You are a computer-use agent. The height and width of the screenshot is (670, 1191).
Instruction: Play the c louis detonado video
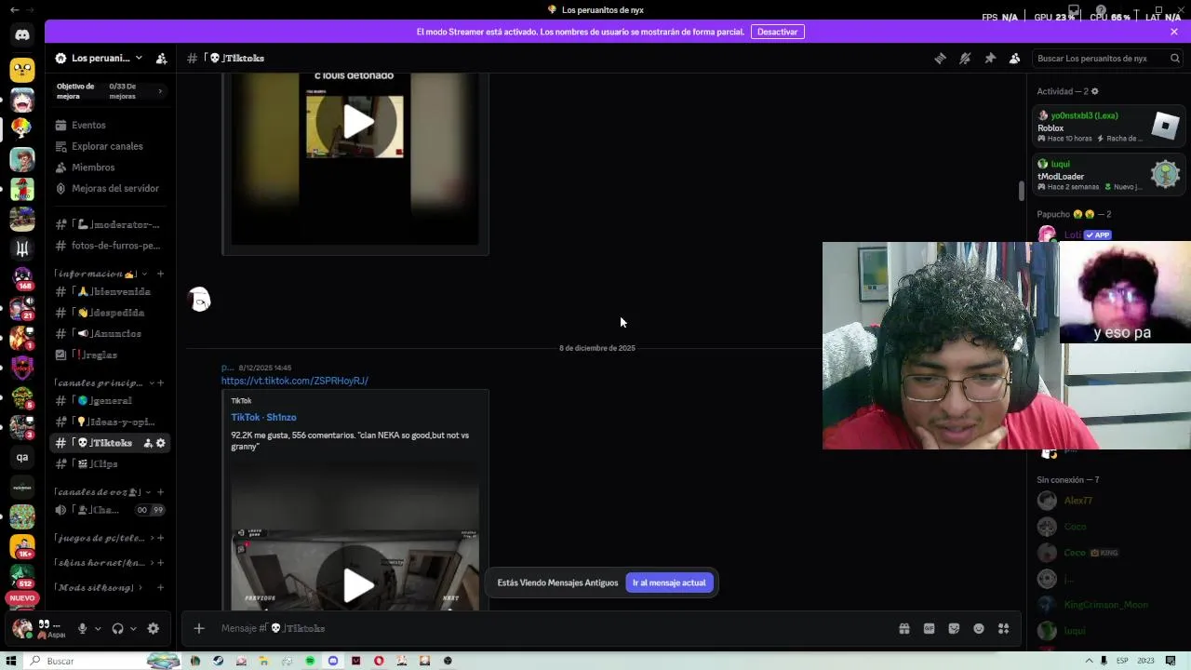pos(358,122)
